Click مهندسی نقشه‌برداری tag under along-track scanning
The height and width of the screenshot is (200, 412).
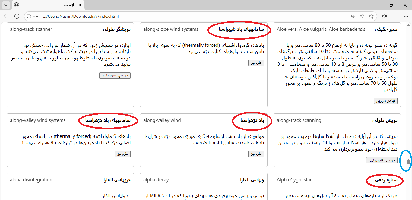tap(382, 160)
